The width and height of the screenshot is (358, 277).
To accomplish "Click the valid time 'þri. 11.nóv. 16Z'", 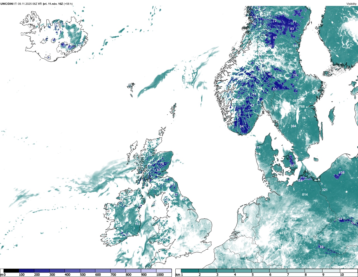I will click(x=53, y=4).
